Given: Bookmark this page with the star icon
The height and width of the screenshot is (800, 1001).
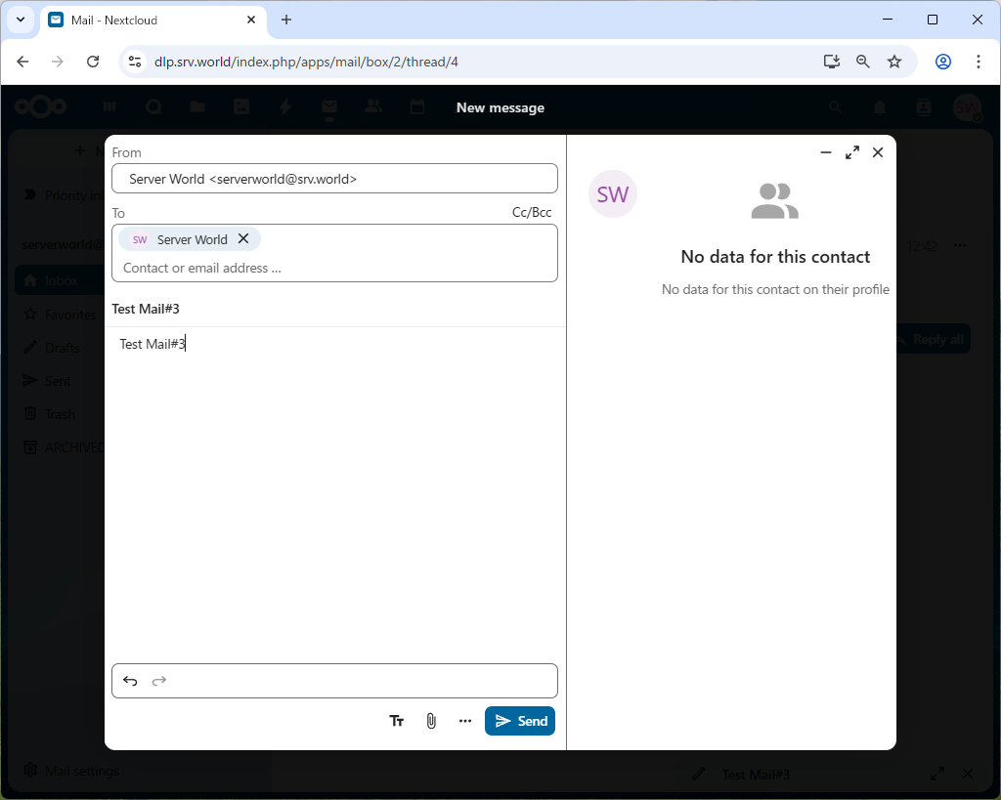Looking at the screenshot, I should point(894,62).
